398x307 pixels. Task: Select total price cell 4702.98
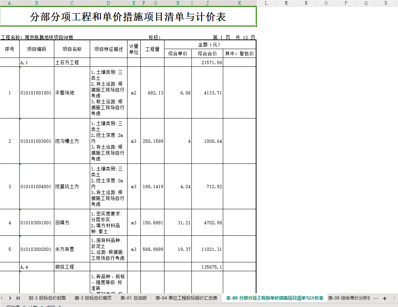[207, 223]
